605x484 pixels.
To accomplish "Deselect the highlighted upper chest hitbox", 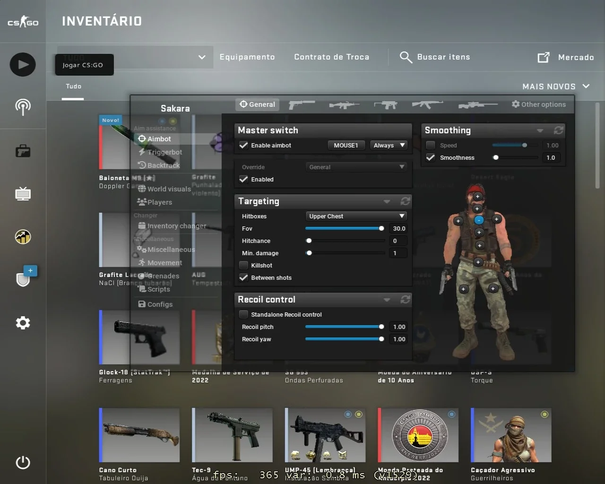I will click(479, 220).
